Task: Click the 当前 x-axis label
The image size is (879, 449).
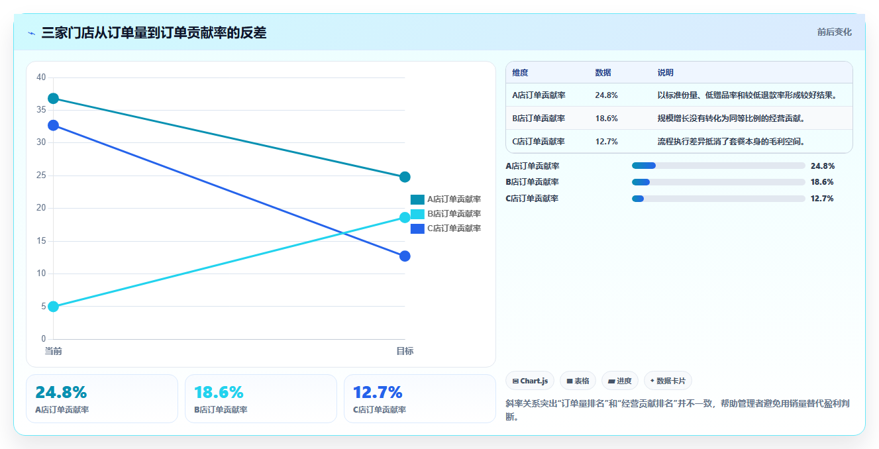Action: (x=54, y=351)
